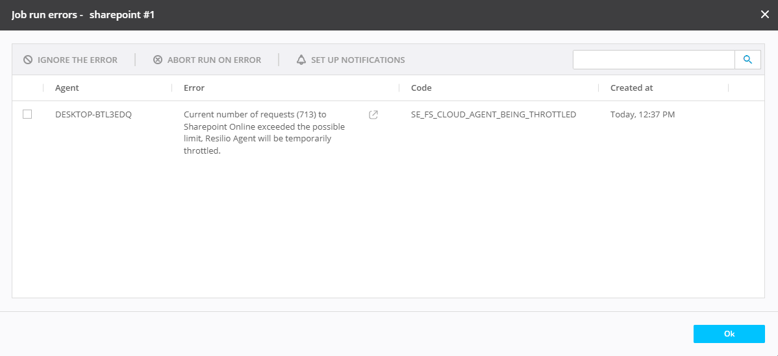Click the throttling error message text
The width and height of the screenshot is (778, 356).
[x=264, y=132]
